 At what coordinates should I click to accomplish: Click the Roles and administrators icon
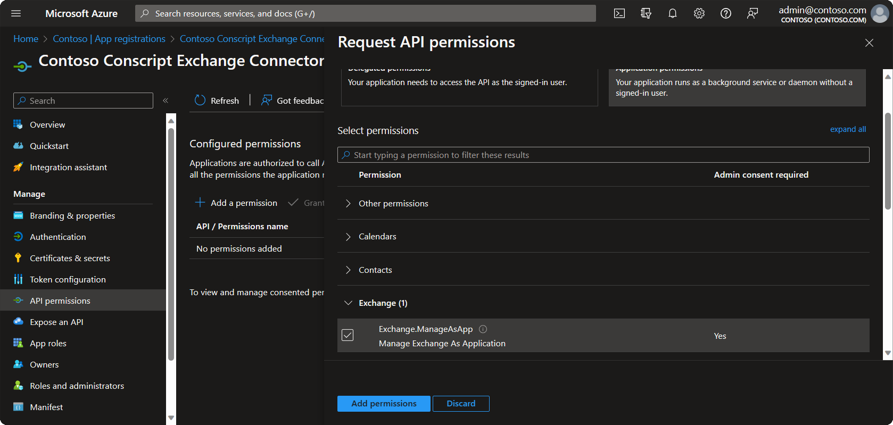pos(18,386)
